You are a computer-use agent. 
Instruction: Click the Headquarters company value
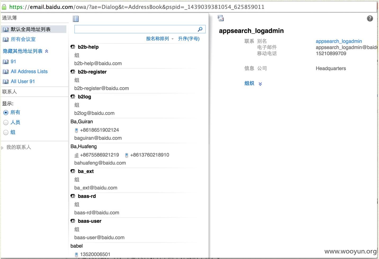pos(331,68)
